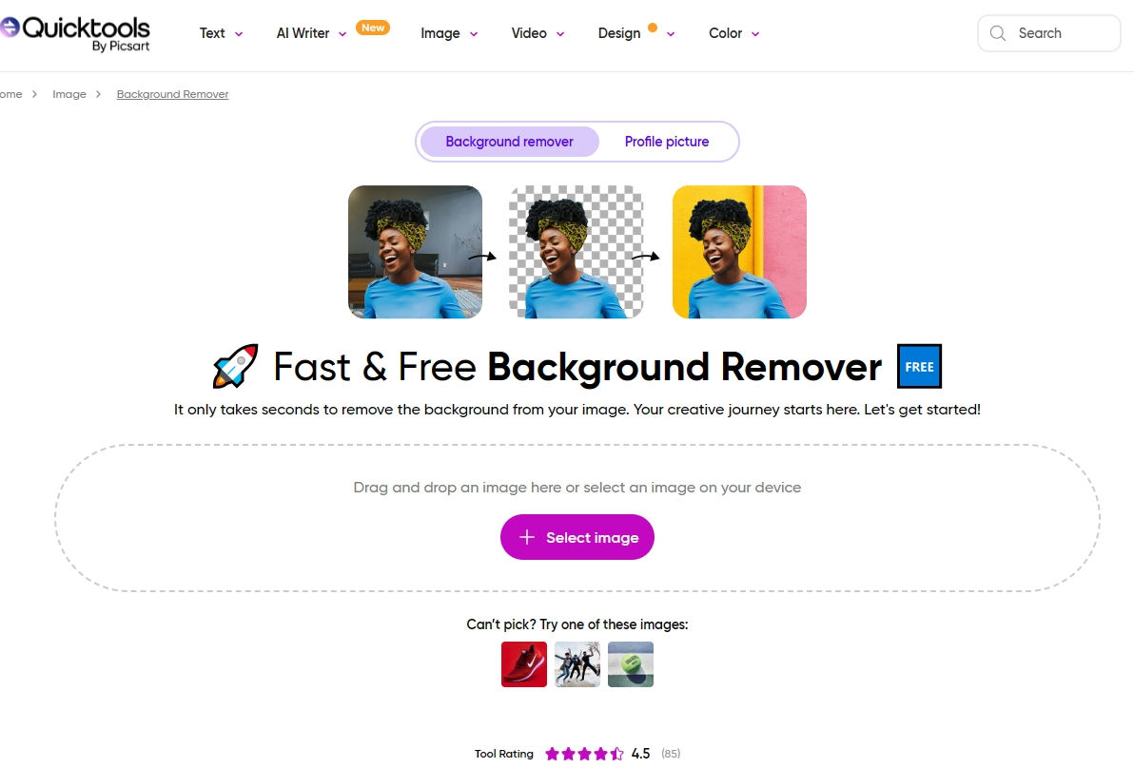Open the Image breadcrumb link
This screenshot has height=768, width=1134.
[69, 94]
